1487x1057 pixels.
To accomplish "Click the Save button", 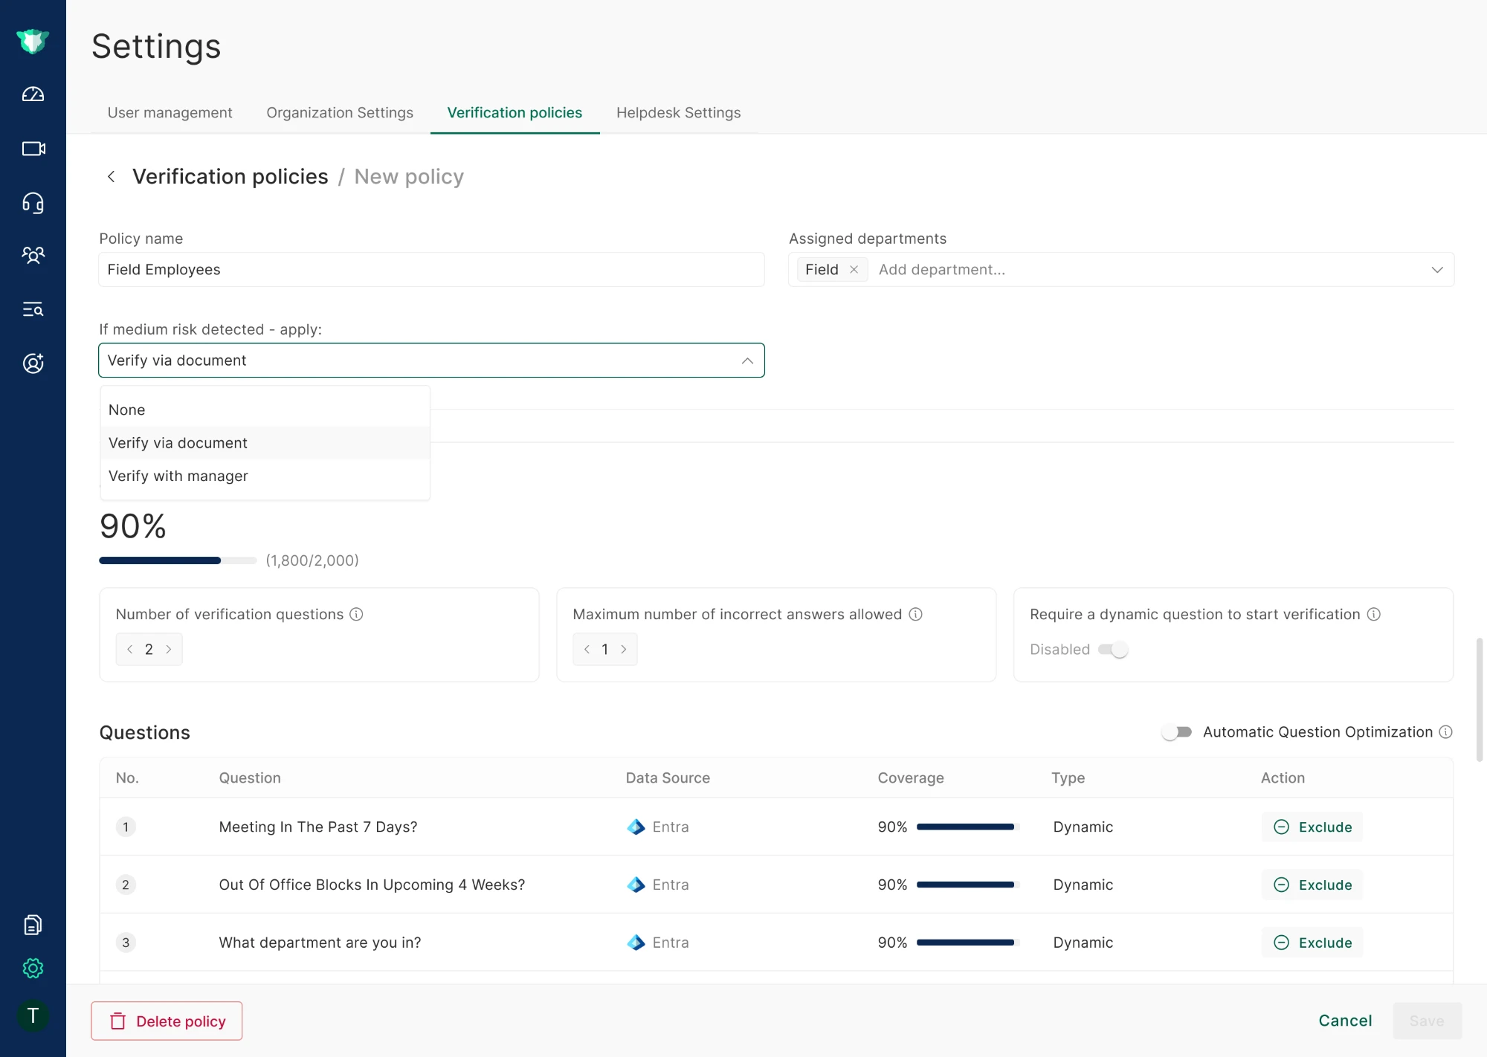I will click(1427, 1021).
